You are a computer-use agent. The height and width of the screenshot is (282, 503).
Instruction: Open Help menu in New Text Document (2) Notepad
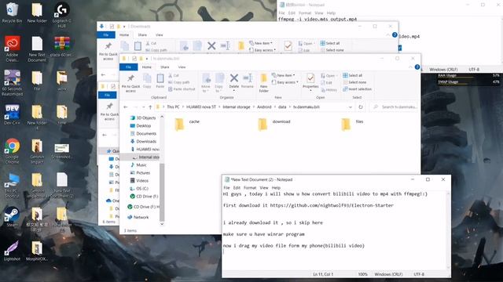[x=276, y=188]
